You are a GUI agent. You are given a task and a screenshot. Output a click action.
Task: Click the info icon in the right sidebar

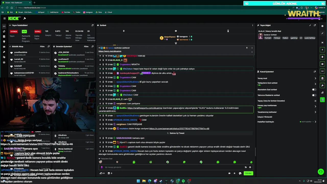pyautogui.click(x=322, y=26)
